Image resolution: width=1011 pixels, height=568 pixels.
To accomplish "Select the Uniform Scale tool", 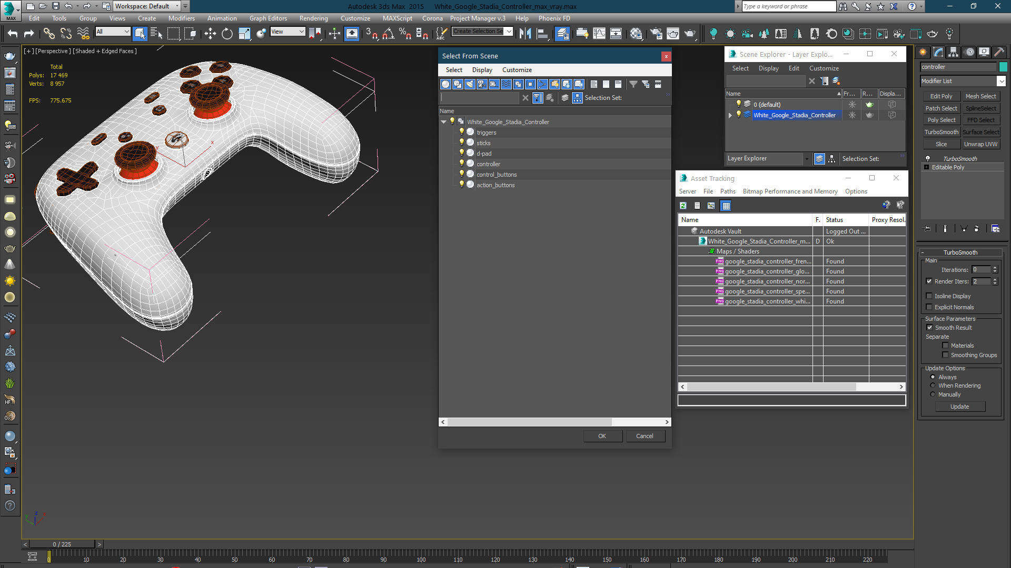I will click(244, 34).
